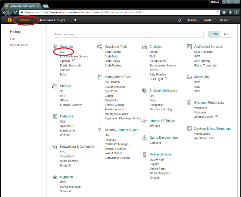Open Console Home from History
The image size is (241, 197).
point(19,45)
